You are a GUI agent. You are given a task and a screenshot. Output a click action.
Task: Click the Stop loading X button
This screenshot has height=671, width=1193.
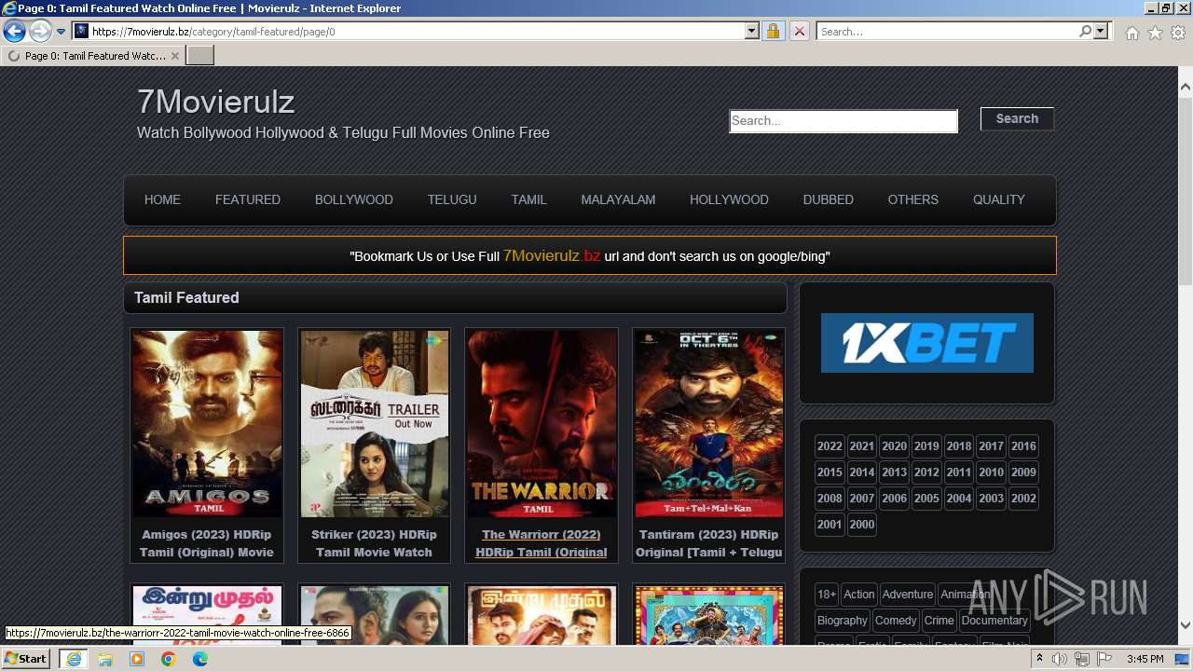[x=799, y=31]
